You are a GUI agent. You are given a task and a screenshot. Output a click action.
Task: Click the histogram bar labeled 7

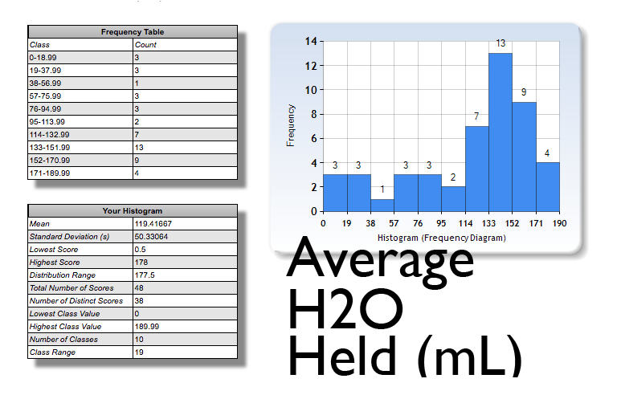[476, 169]
